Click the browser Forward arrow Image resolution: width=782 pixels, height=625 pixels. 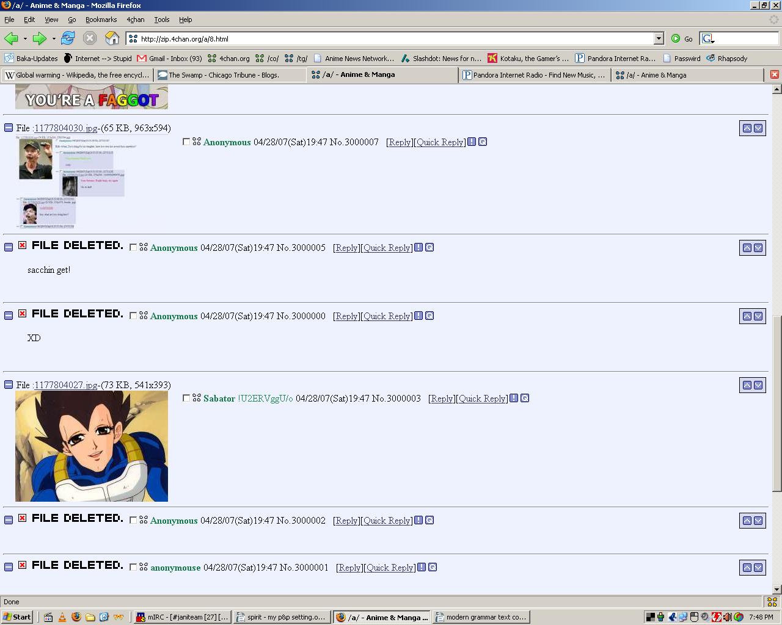(x=39, y=38)
